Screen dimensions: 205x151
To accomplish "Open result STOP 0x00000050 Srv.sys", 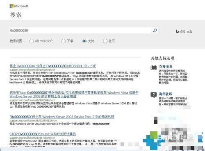I will [x=43, y=134].
